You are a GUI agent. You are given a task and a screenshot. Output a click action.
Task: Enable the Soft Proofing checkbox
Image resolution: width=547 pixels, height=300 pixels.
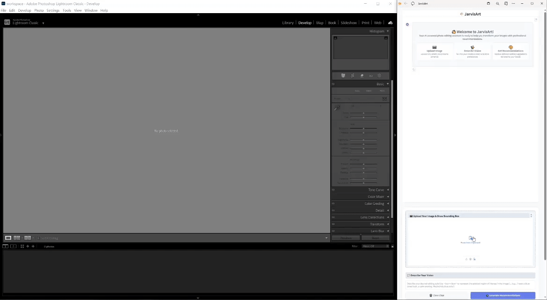pyautogui.click(x=38, y=238)
